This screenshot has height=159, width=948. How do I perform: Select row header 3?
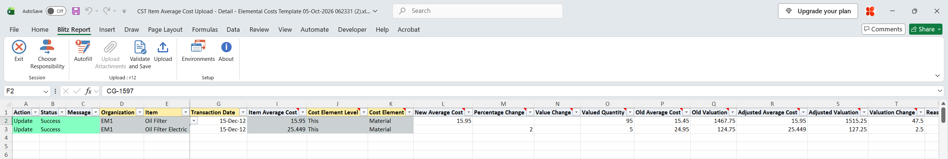6,129
